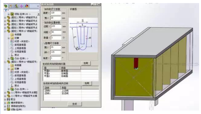
Task: Select the 镜向零部件1 mirror feature icon
Action: pyautogui.click(x=9, y=103)
